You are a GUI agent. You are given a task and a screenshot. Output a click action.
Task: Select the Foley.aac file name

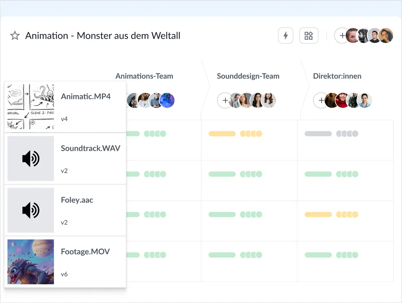pyautogui.click(x=77, y=200)
